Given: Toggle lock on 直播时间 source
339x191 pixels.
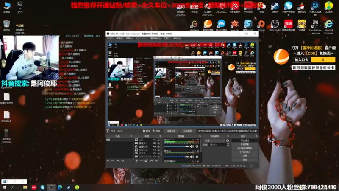Looking at the screenshot, I should [158, 146].
